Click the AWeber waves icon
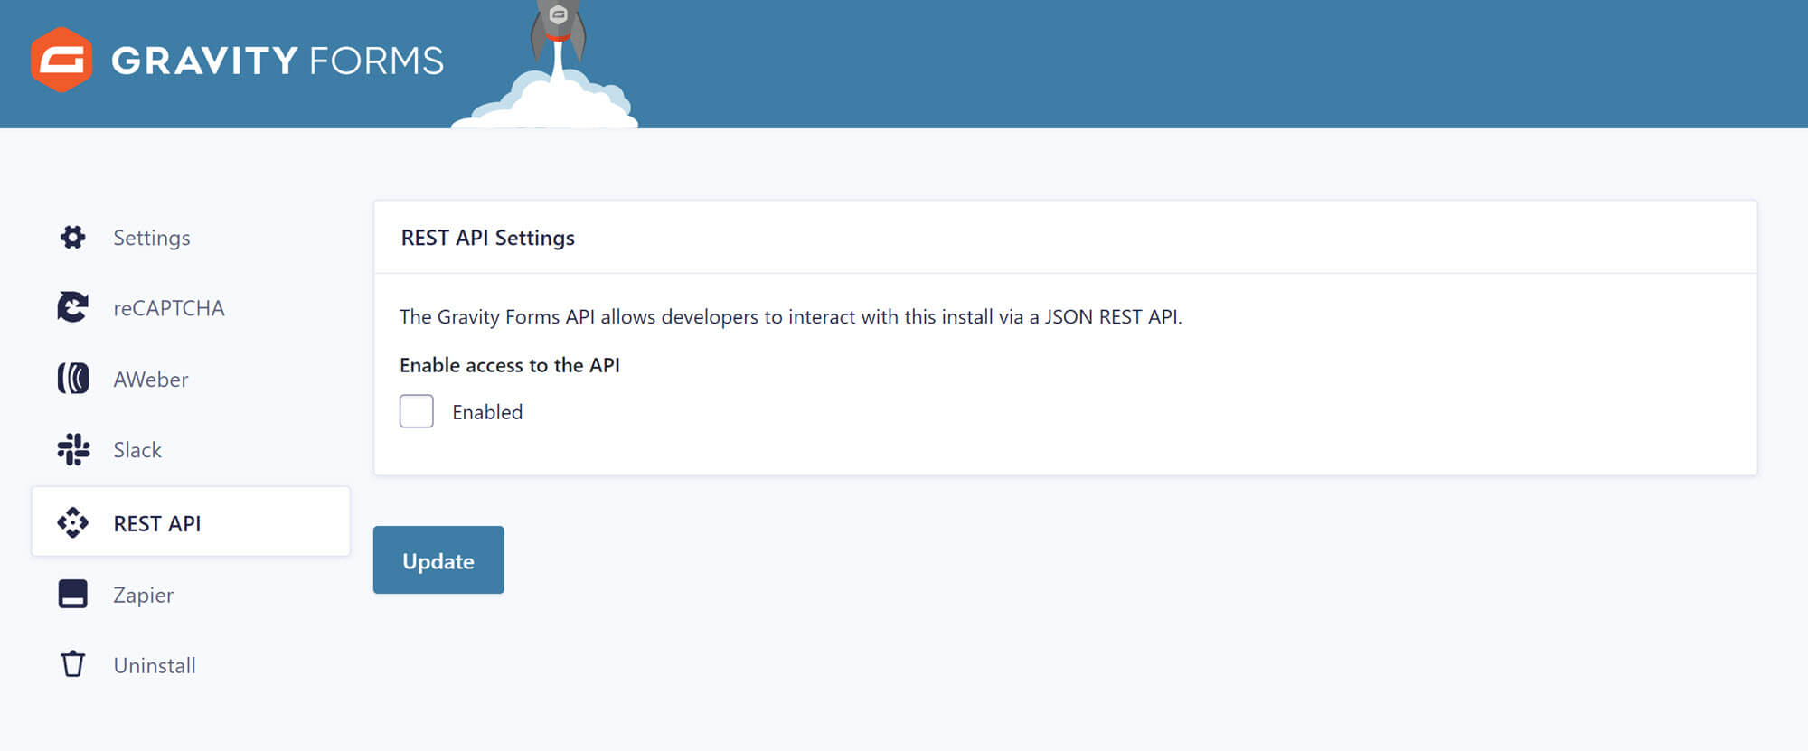Screen dimensions: 1808x751 click(x=73, y=378)
